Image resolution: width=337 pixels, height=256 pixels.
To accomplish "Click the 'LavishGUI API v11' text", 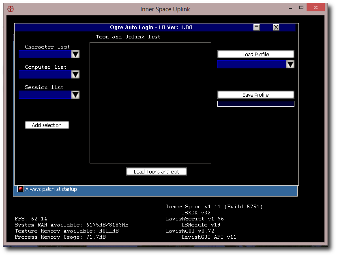I will tap(209, 237).
